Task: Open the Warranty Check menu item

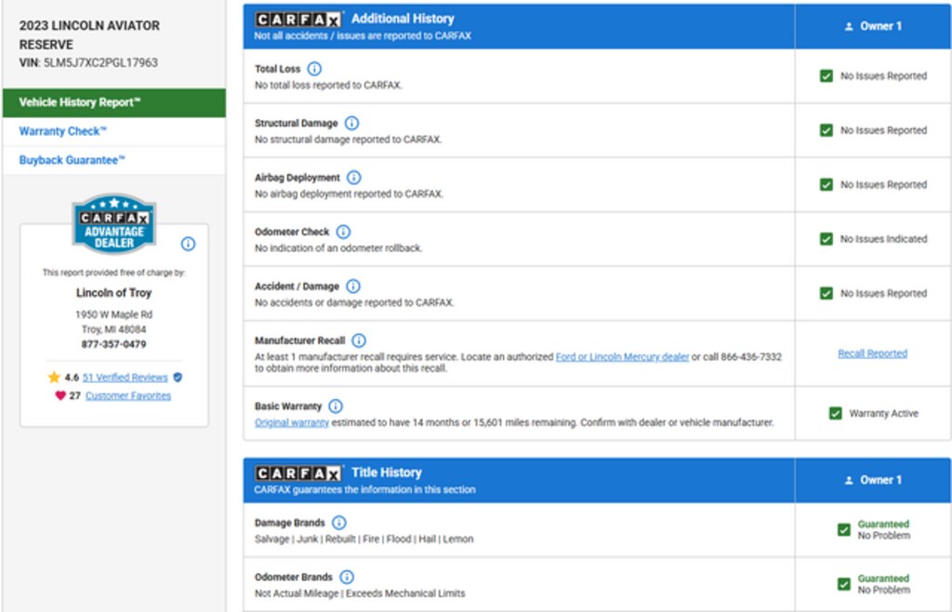Action: (63, 131)
